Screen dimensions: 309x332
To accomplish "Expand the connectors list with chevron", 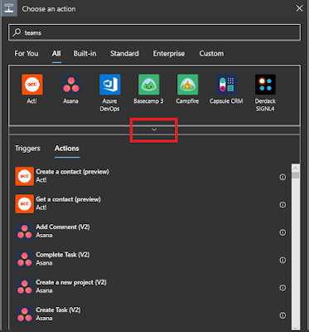I will [154, 129].
